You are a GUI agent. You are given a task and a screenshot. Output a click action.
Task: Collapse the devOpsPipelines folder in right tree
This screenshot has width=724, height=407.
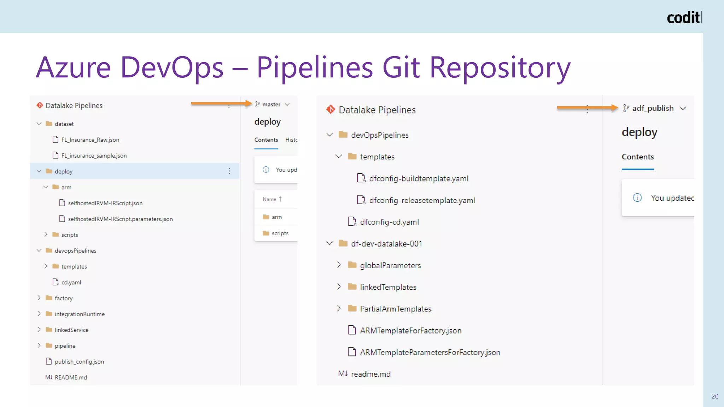(x=329, y=135)
